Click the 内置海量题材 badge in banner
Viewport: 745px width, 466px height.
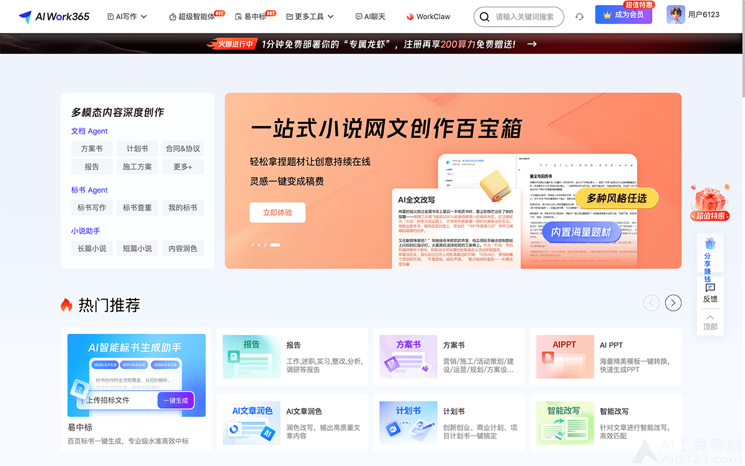pos(582,232)
